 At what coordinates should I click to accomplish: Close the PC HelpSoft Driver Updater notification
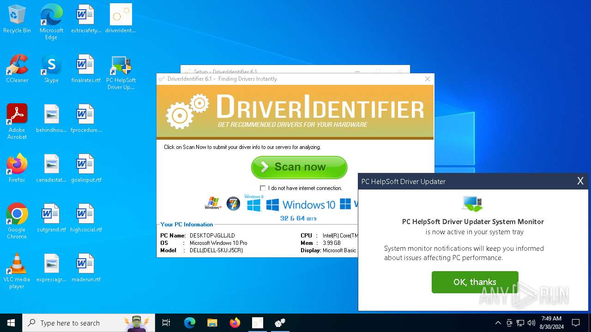point(580,181)
